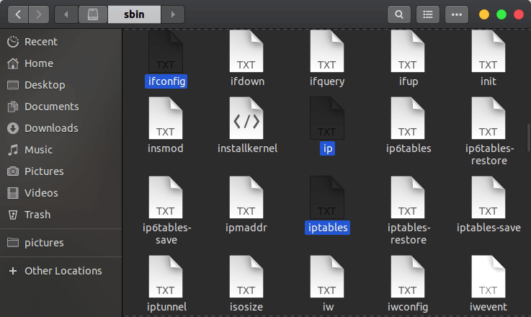Select the ip6tables file
531x317 pixels.
[x=408, y=125]
